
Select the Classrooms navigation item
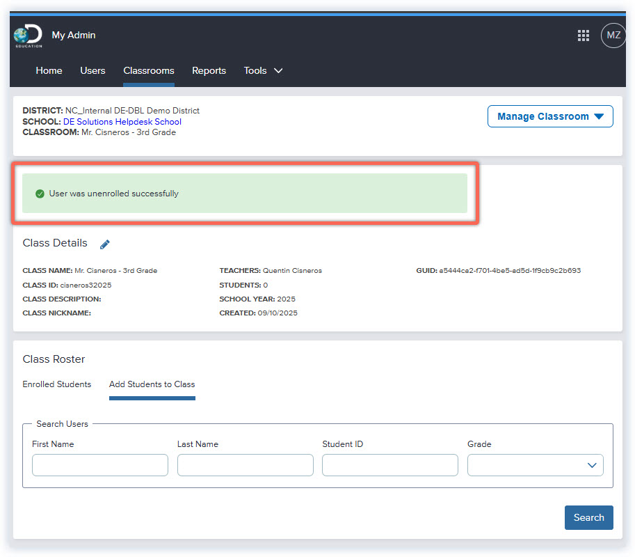tap(149, 70)
